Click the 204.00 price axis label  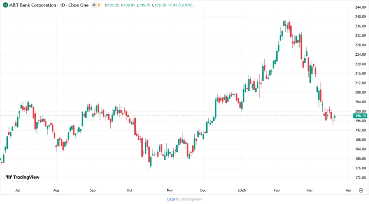(360, 102)
